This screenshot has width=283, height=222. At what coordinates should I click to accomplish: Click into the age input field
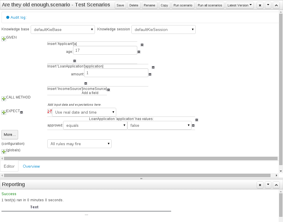[105, 51]
